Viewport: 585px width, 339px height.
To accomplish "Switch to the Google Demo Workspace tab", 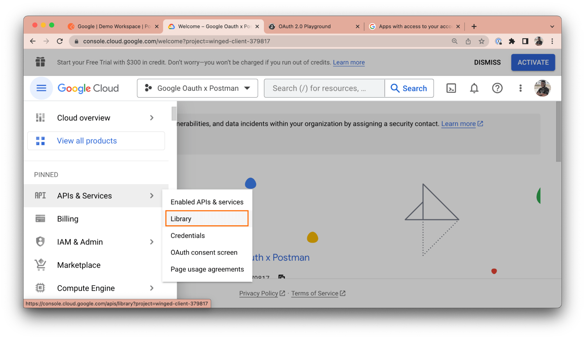I will tap(113, 26).
